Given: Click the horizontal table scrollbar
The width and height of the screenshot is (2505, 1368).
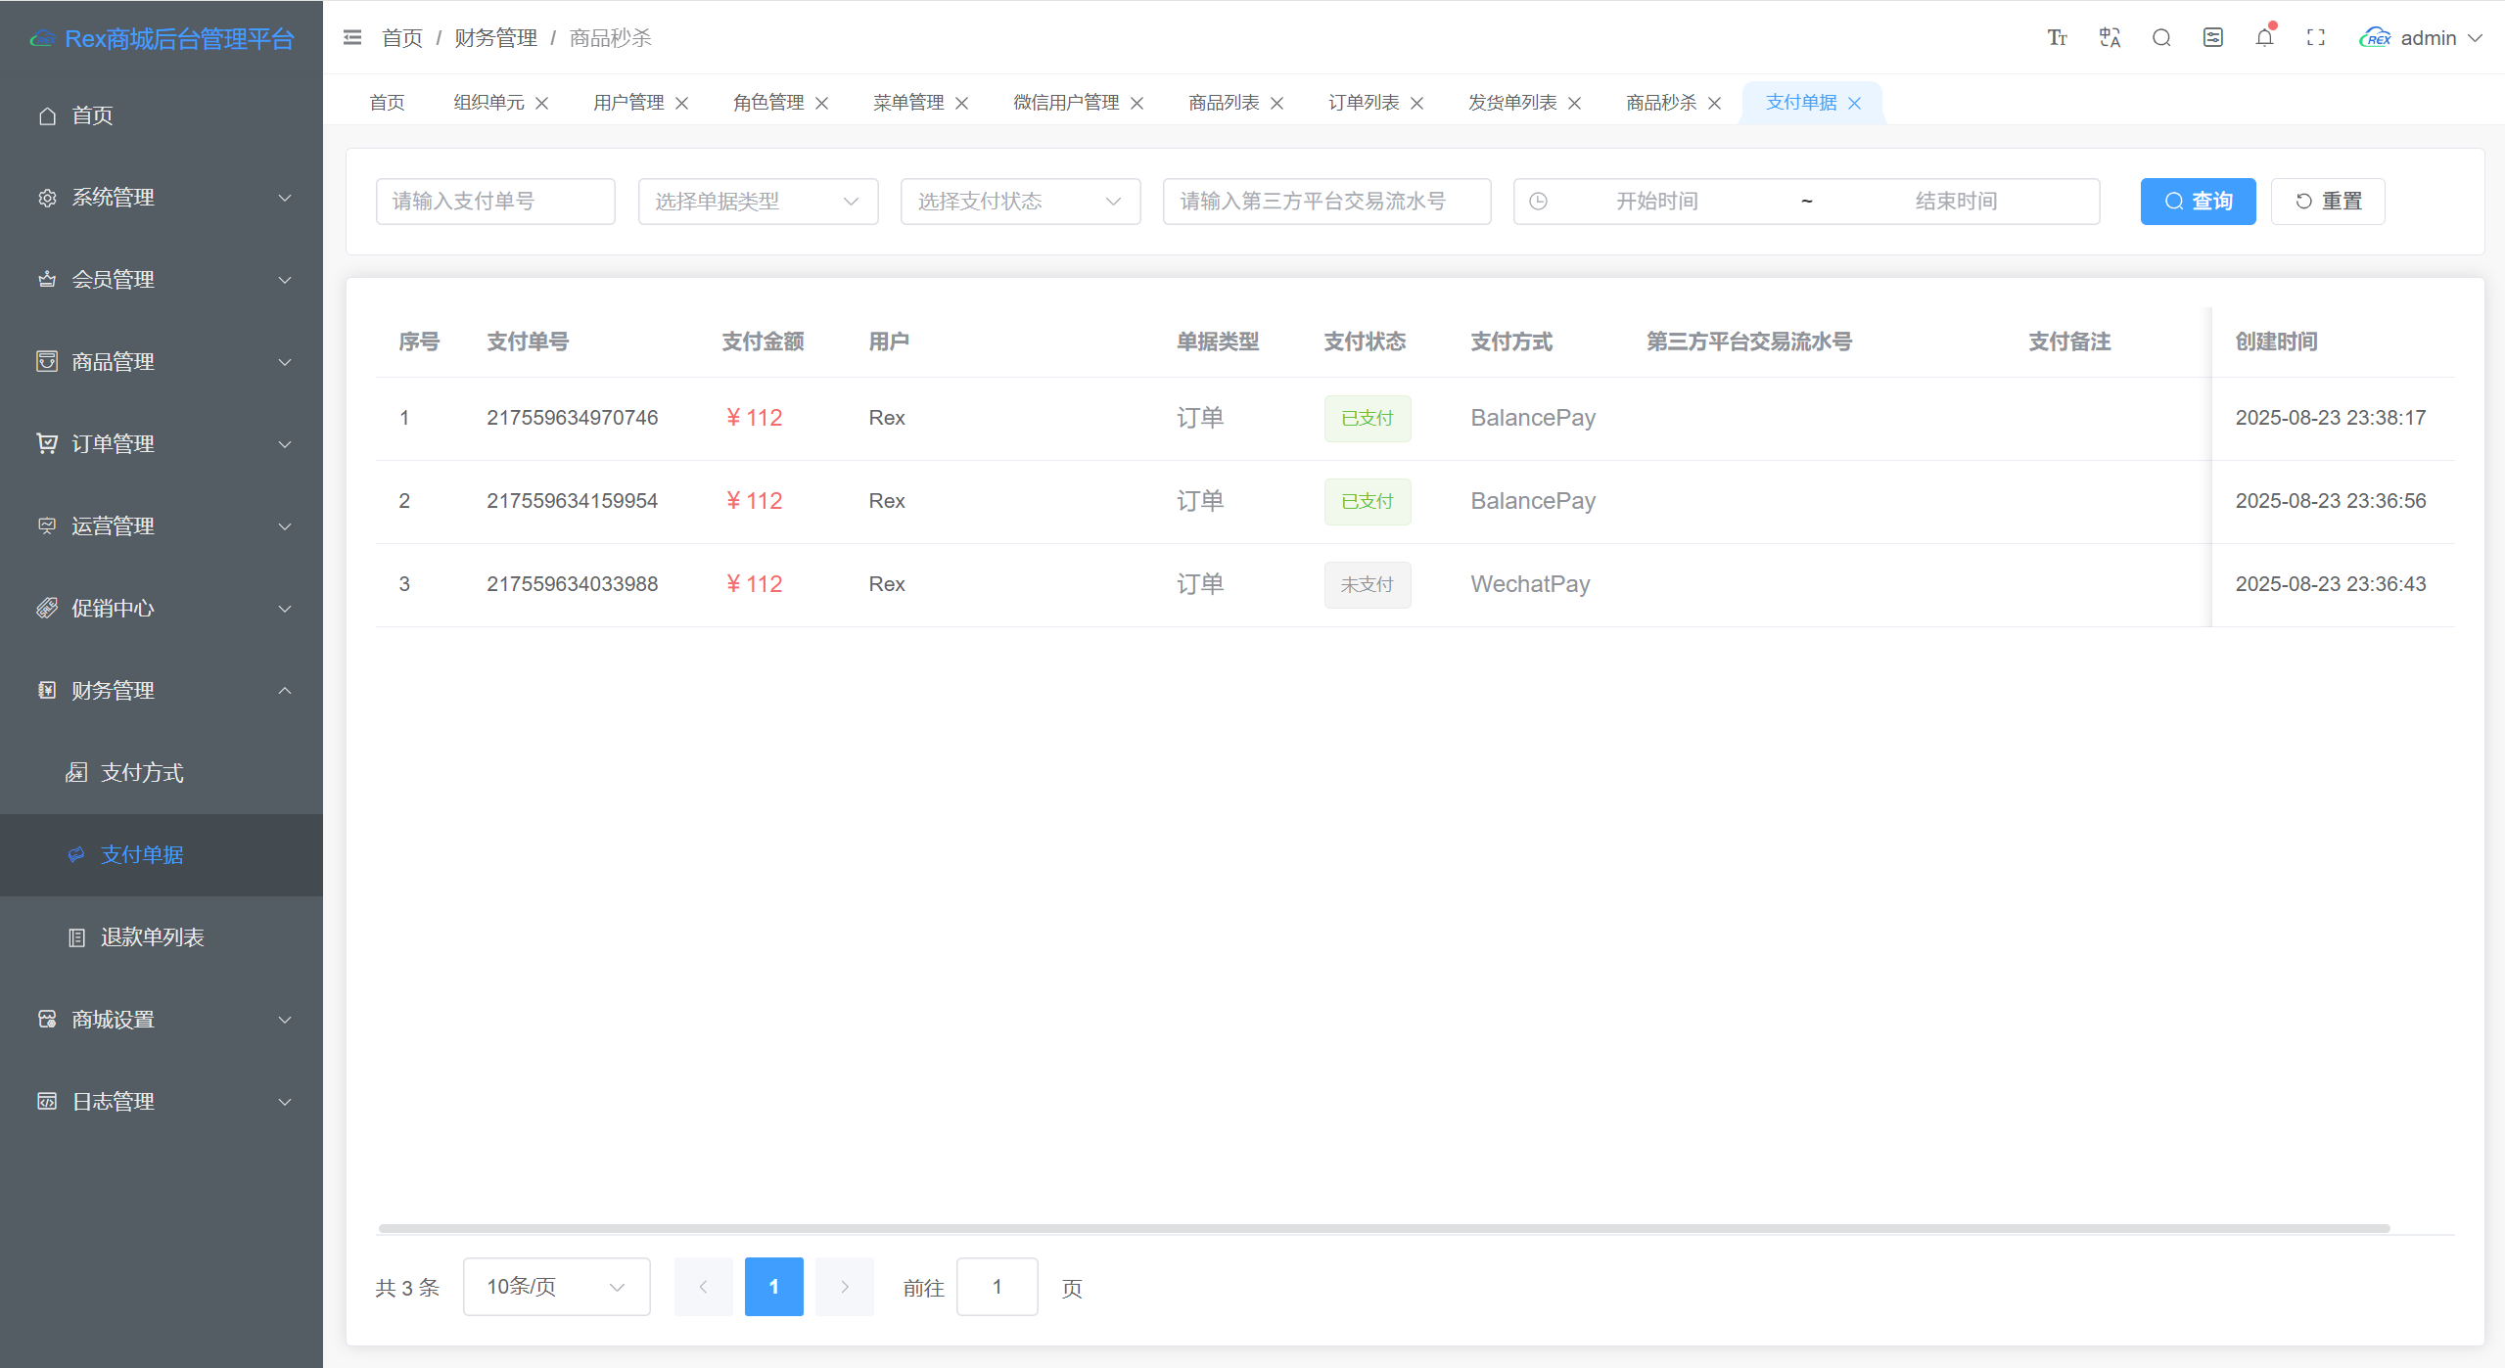Looking at the screenshot, I should click(x=1383, y=1228).
